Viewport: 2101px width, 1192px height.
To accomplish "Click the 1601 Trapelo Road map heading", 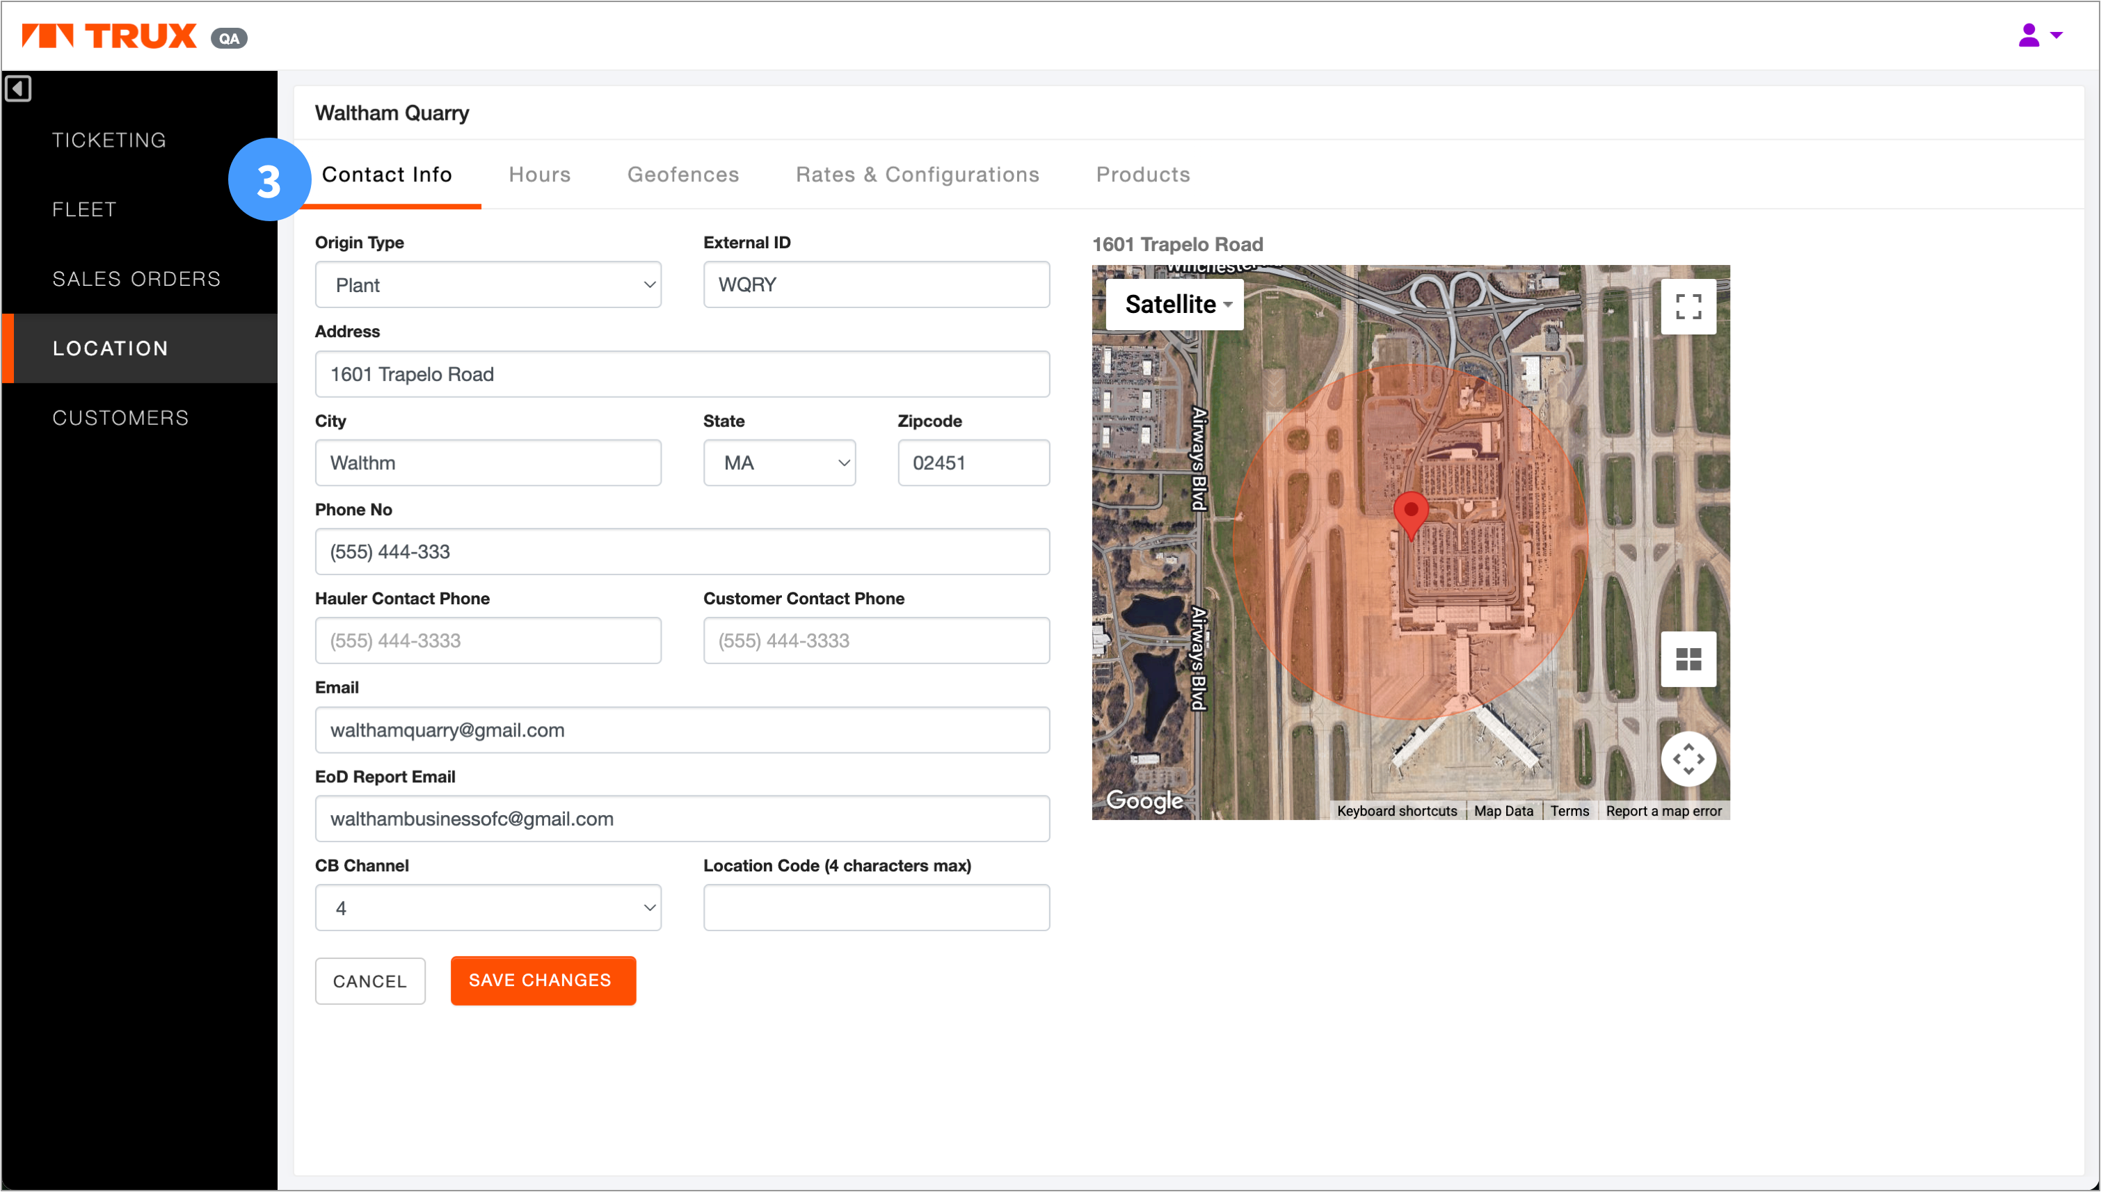I will (x=1177, y=244).
